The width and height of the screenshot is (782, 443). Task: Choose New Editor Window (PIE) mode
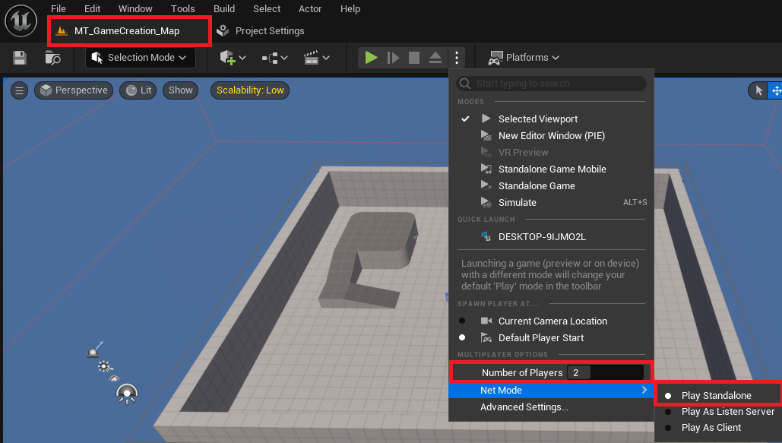point(551,136)
